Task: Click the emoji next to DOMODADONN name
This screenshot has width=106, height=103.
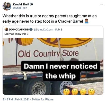Action: coord(31,30)
